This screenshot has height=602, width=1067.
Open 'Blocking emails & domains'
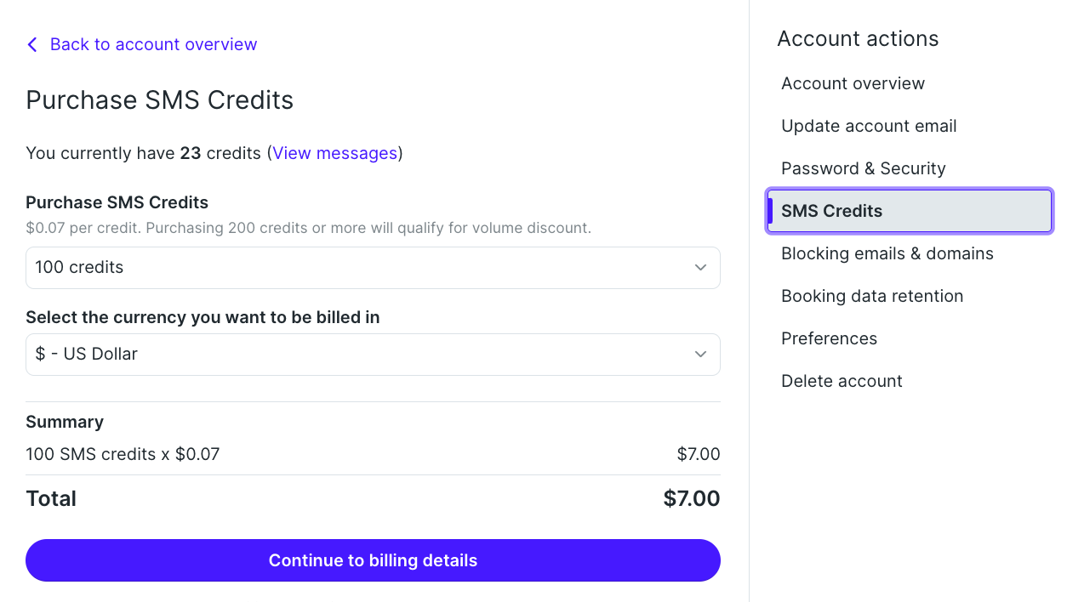(887, 253)
